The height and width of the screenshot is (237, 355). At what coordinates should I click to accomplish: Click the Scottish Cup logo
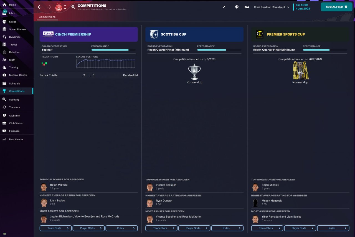[x=154, y=34]
